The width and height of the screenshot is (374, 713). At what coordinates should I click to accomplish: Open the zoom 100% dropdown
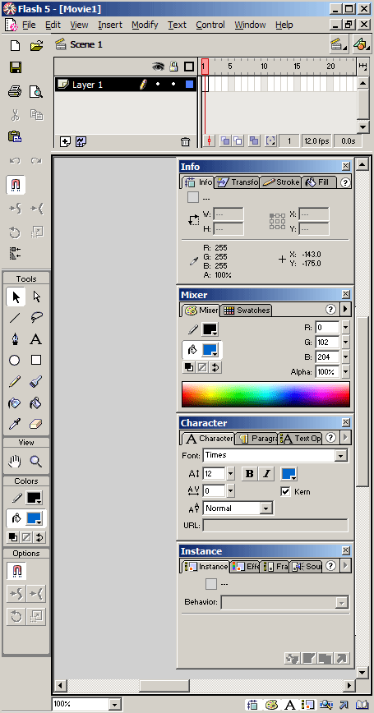tap(114, 704)
